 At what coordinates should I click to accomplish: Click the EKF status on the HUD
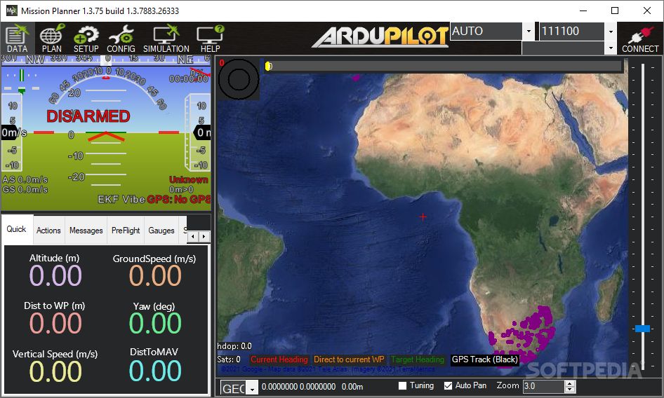(108, 199)
